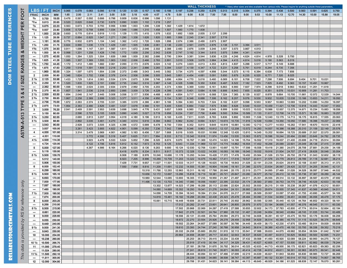This screenshot has height=268, width=347.
Task: Click the RELIABLESOURCEMETALS.COM vertical text
Action: 11,227
